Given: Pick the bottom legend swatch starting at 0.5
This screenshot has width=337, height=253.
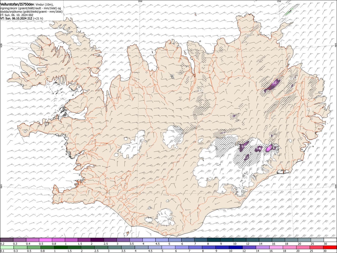Looking at the screenshot, I should [34, 247].
